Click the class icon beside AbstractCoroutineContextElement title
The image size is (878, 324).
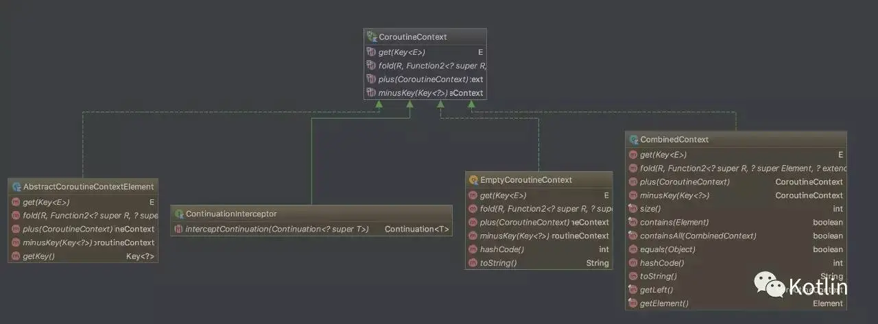[x=16, y=186]
